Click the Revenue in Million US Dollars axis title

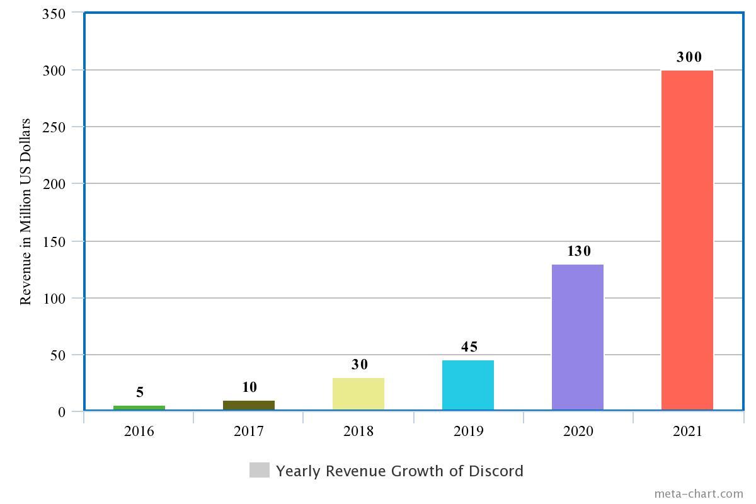point(25,212)
